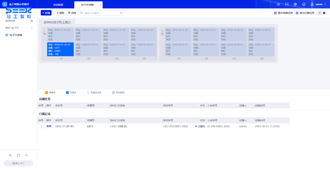Screen dimensions: 330x170
Task: Switch to the 系统配置 tab
Action: pos(58,5)
